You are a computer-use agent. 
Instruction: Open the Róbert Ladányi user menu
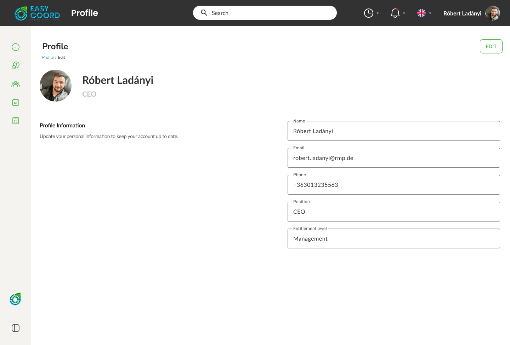tap(471, 13)
